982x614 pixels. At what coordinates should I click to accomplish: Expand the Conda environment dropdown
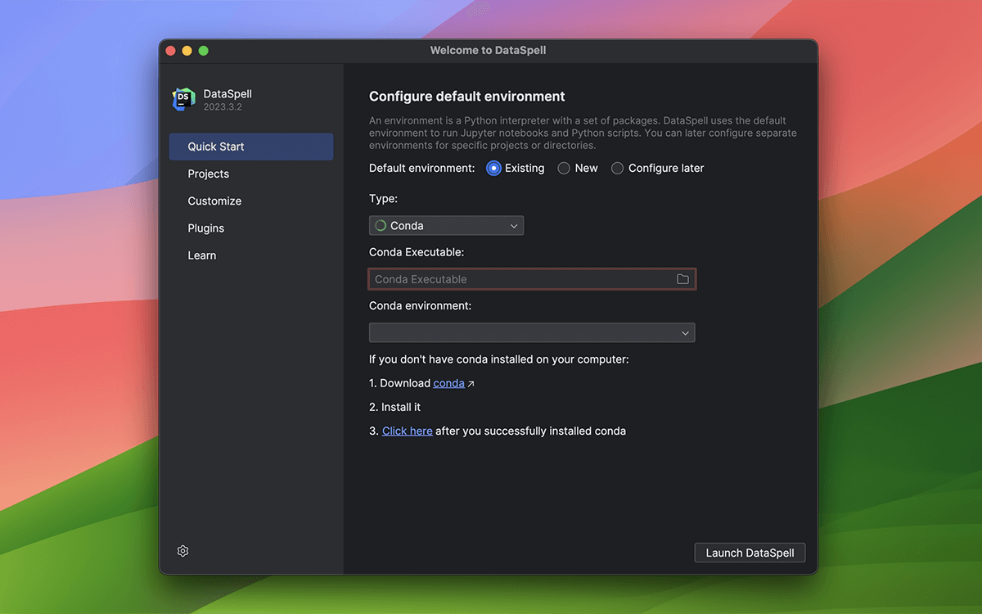(x=532, y=332)
